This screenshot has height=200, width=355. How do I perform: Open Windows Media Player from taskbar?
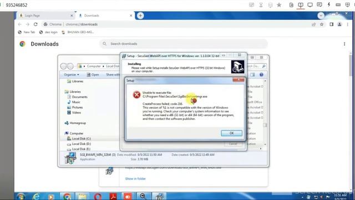coord(51,196)
